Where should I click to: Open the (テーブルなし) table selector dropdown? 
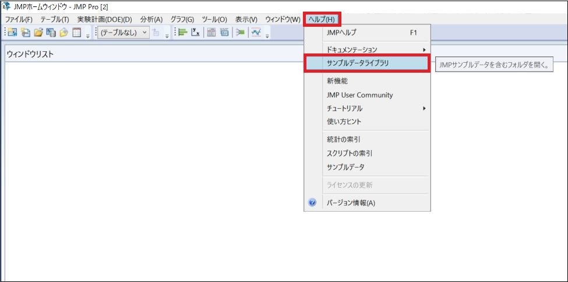tap(124, 33)
